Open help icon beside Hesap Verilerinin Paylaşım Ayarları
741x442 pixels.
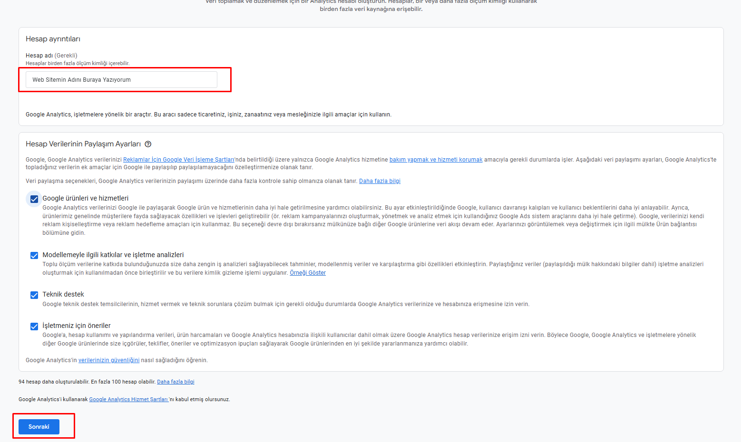click(148, 144)
